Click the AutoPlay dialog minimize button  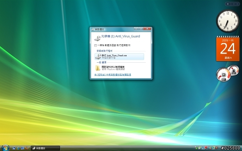(x=136, y=29)
